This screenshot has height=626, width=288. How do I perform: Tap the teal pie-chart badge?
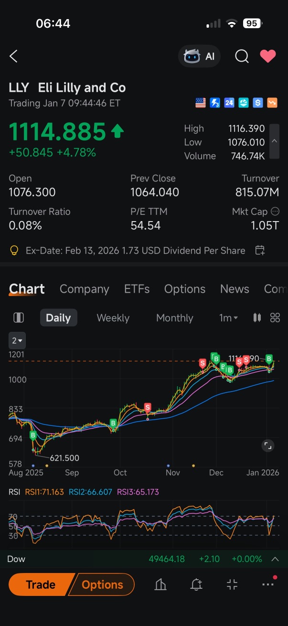244,103
